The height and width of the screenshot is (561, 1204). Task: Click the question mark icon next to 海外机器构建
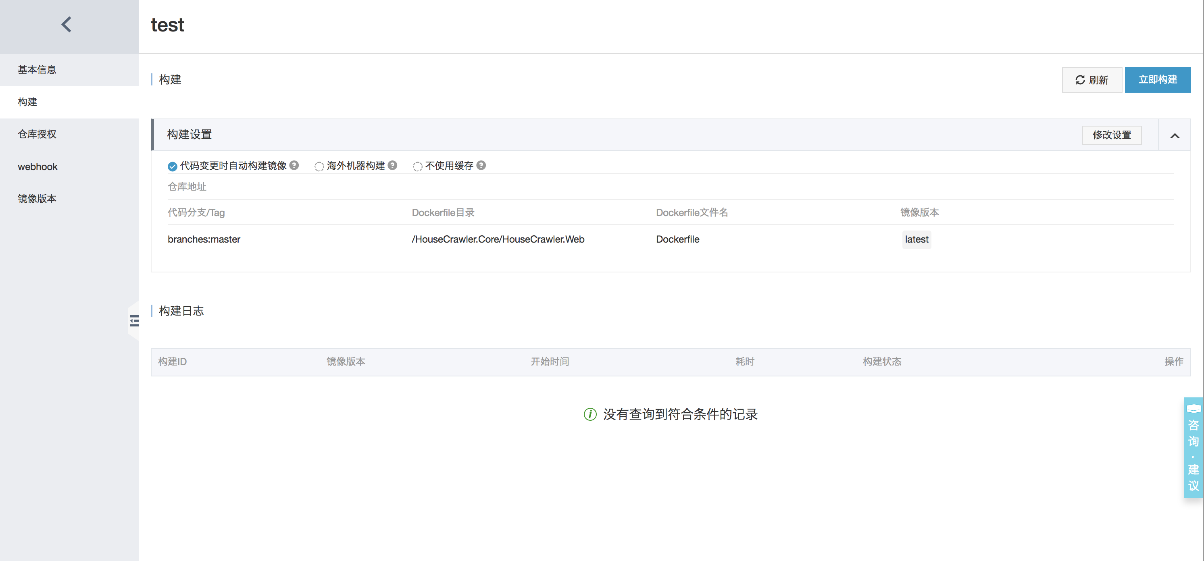[392, 165]
